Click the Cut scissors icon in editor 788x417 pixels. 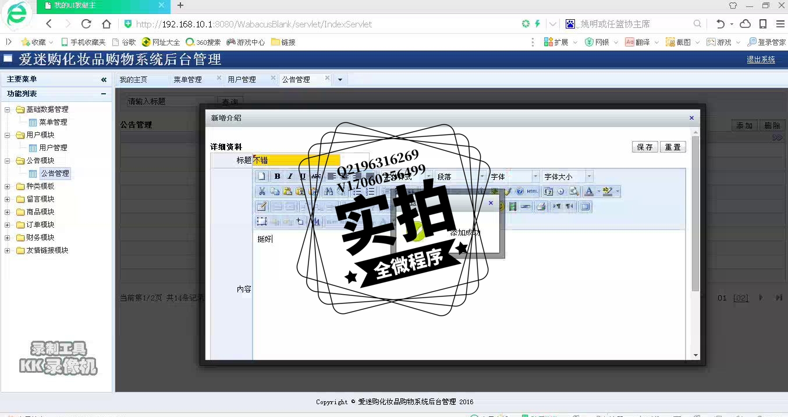point(262,191)
